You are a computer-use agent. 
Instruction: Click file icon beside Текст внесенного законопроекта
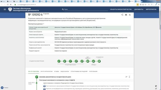(x=44, y=86)
